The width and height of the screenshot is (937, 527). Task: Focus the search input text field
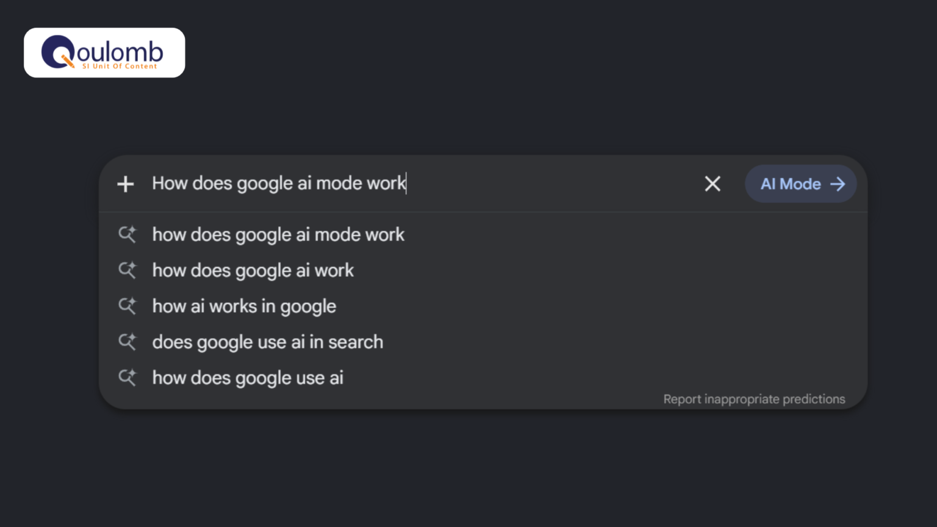click(x=421, y=184)
